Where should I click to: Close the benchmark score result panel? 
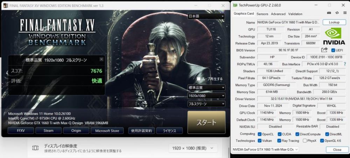pyautogui.click(x=101, y=59)
